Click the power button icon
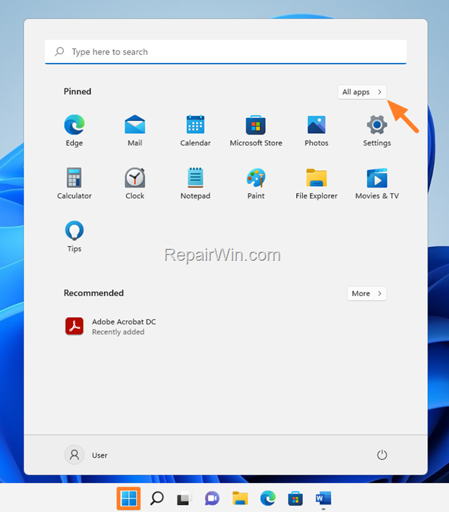This screenshot has width=449, height=512. [x=382, y=455]
